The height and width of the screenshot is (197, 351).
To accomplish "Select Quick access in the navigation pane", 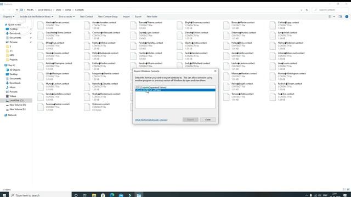I will (x=14, y=25).
